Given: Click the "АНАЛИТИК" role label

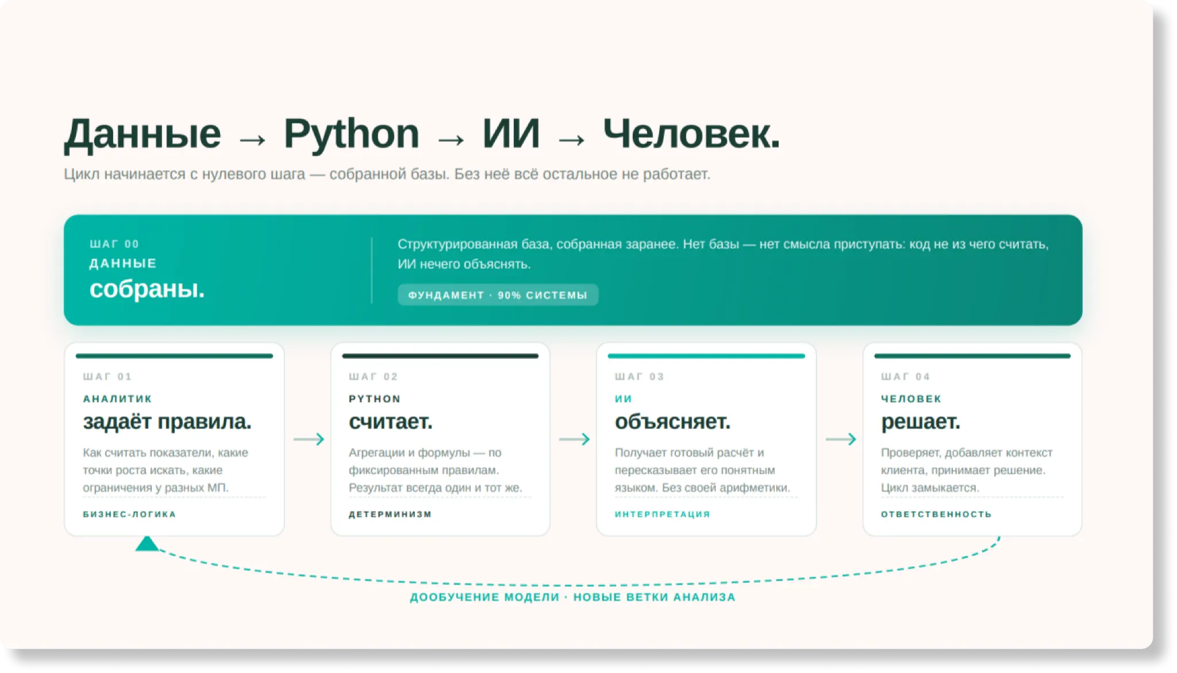Looking at the screenshot, I should point(117,399).
